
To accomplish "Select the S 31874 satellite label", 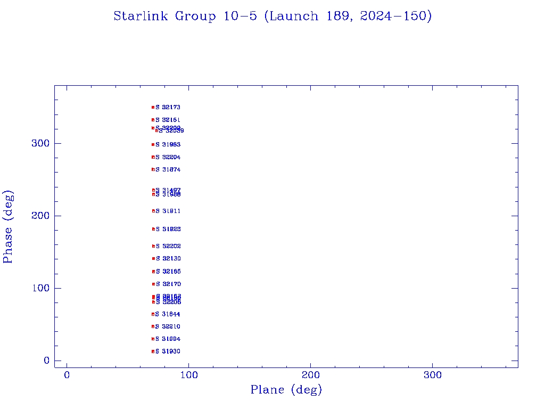I will coord(168,170).
